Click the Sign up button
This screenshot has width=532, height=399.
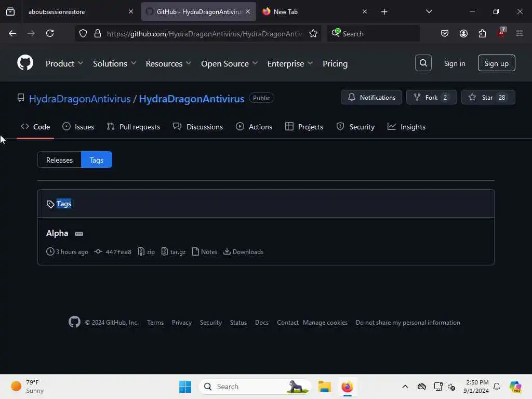(x=496, y=63)
